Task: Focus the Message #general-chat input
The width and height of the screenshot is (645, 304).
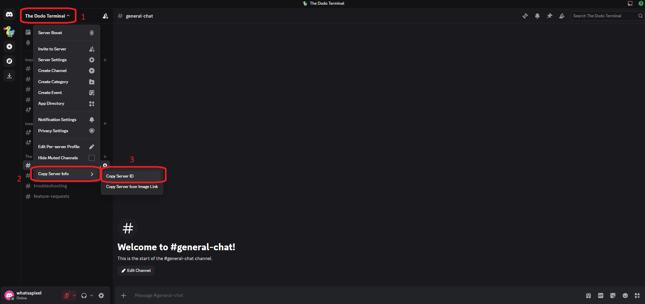Action: point(356,296)
